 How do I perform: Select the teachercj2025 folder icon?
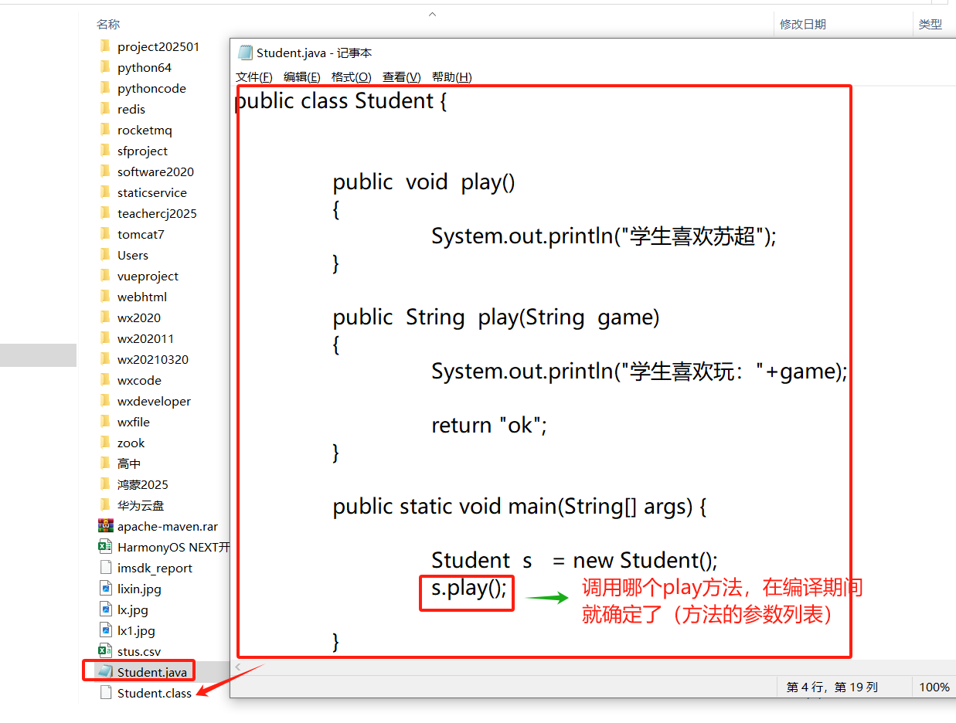coord(105,213)
